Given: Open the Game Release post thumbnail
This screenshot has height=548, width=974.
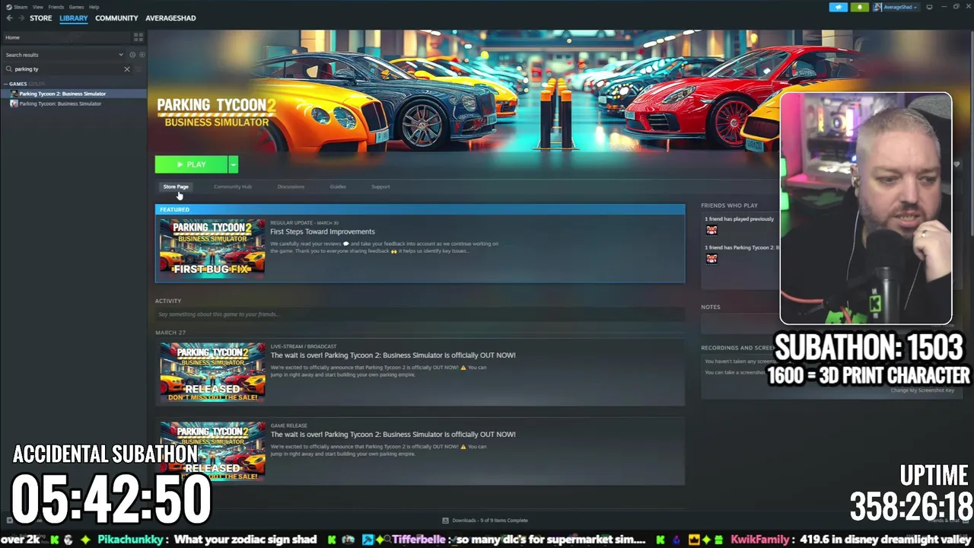Looking at the screenshot, I should pos(212,451).
